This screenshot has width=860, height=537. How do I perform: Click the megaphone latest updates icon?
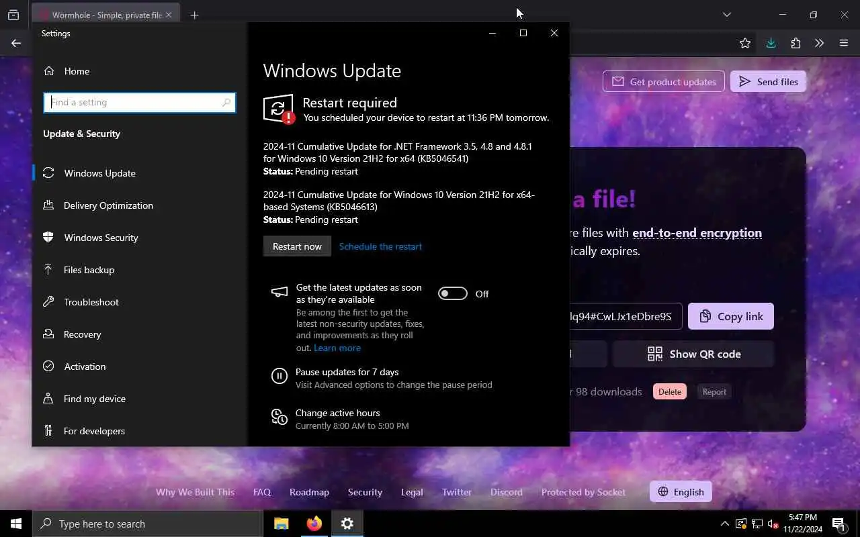279,291
